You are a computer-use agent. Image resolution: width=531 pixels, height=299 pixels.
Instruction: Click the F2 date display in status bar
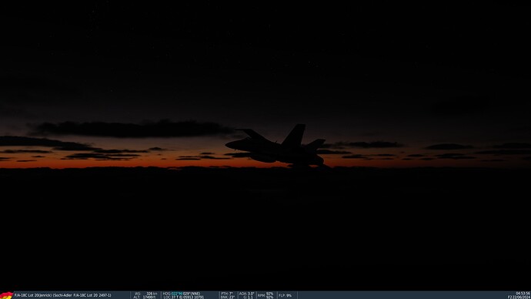(519, 297)
